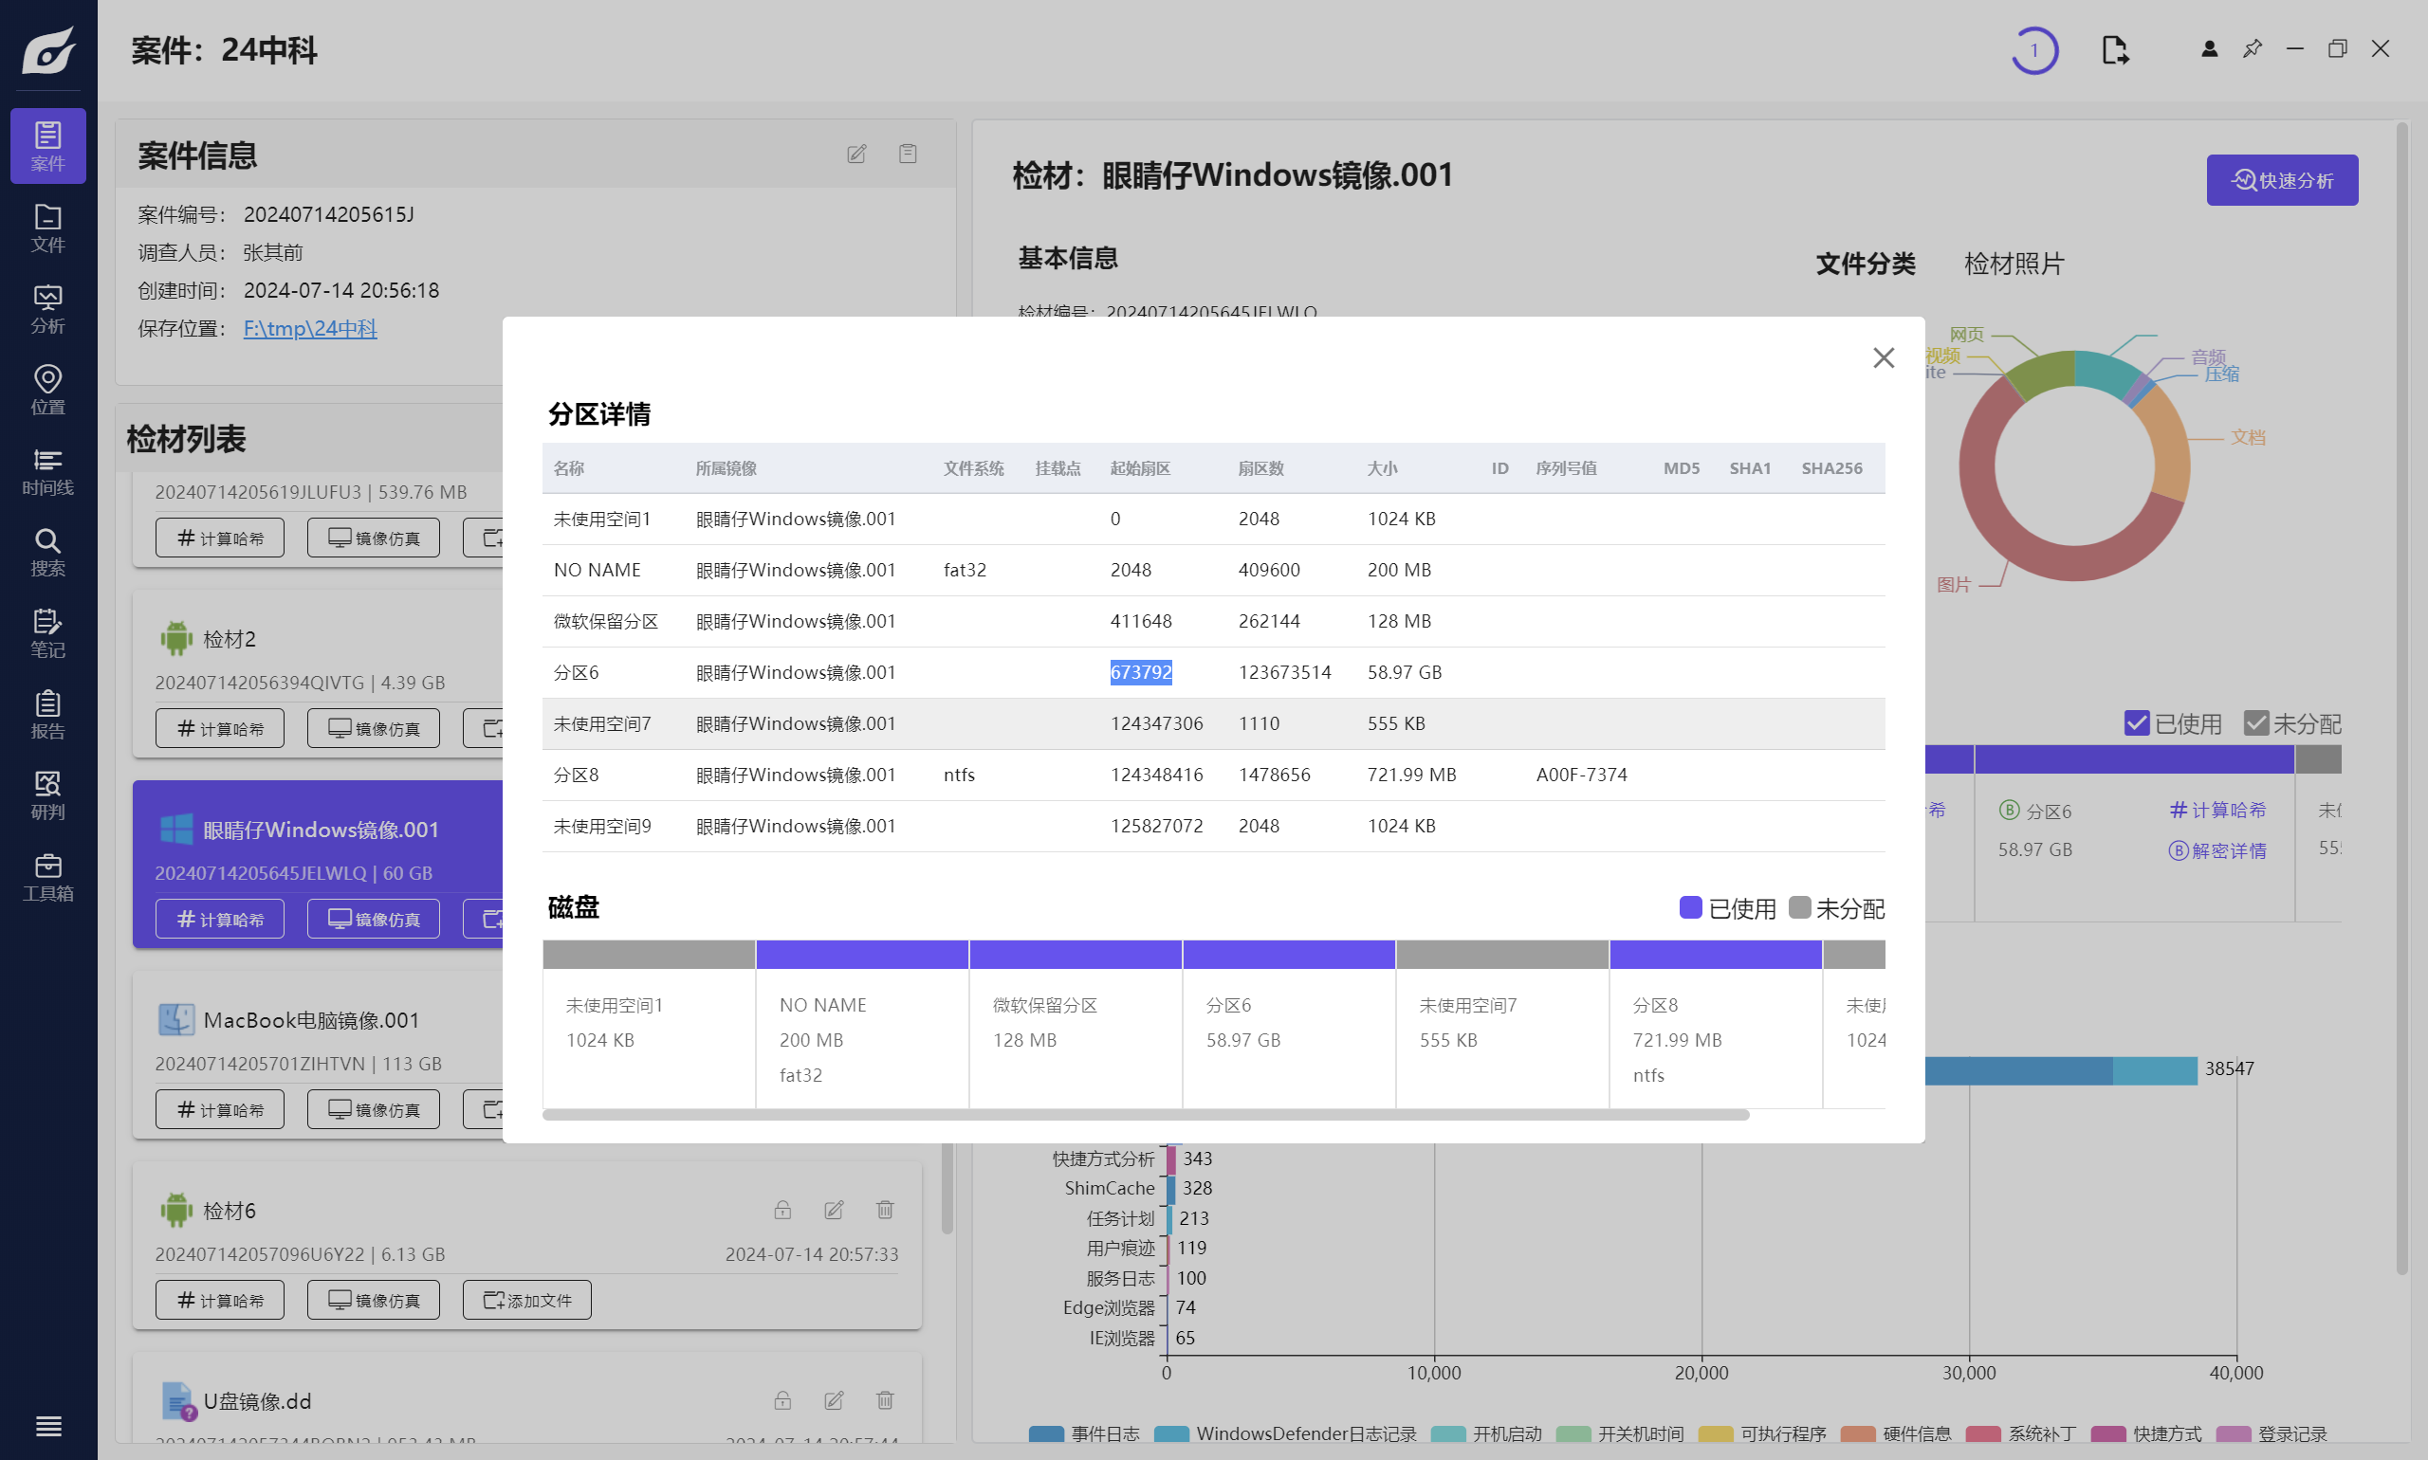
Task: Toggle 系统补丁 chart legend
Action: point(2020,1434)
